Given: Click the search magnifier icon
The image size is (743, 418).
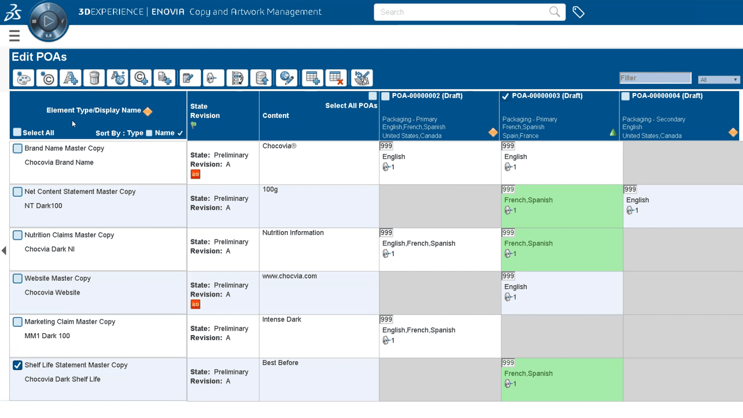Looking at the screenshot, I should pos(555,12).
